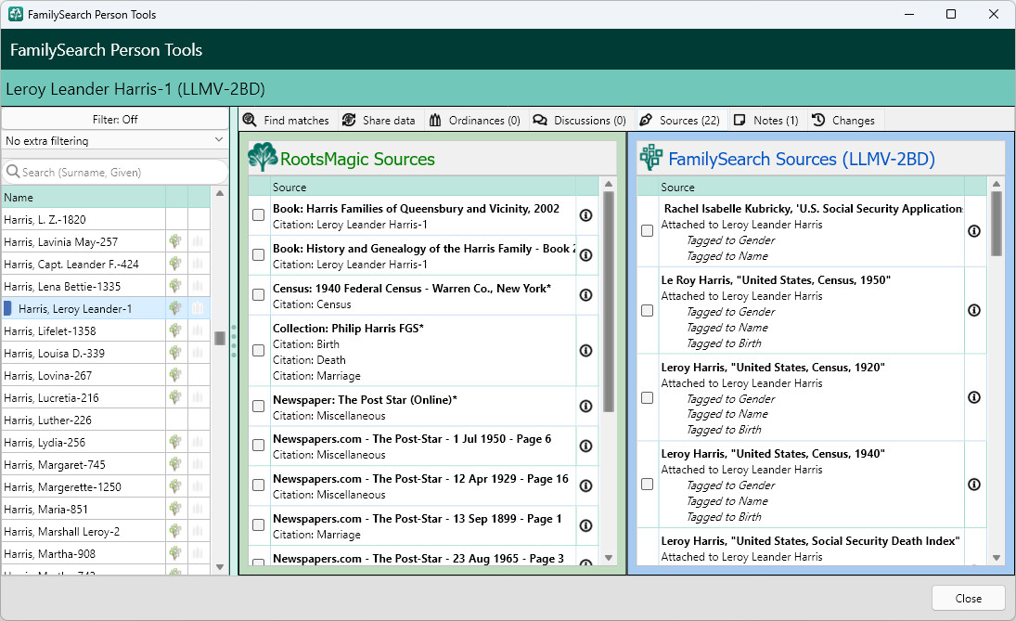Click FamilySearch tree icon beside Harris, Lavinia May-257

pyautogui.click(x=175, y=241)
